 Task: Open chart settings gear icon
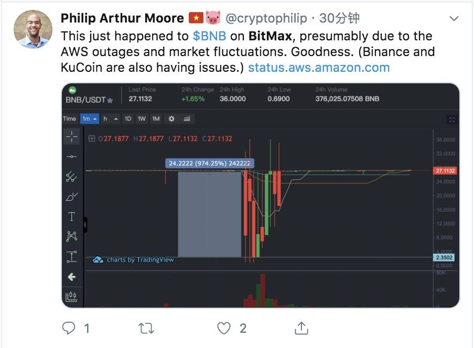[x=171, y=119]
